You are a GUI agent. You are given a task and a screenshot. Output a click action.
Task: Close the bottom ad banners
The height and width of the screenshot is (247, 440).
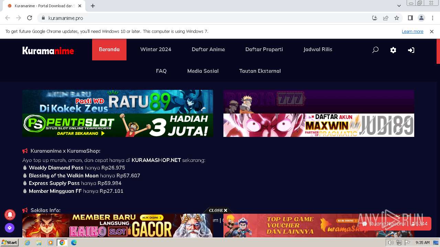218,210
